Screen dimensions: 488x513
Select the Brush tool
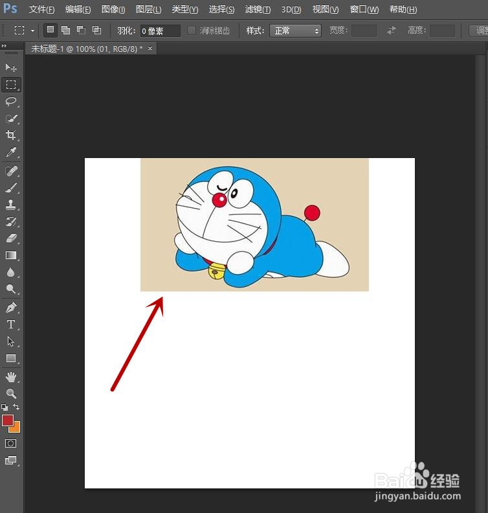[x=11, y=188]
